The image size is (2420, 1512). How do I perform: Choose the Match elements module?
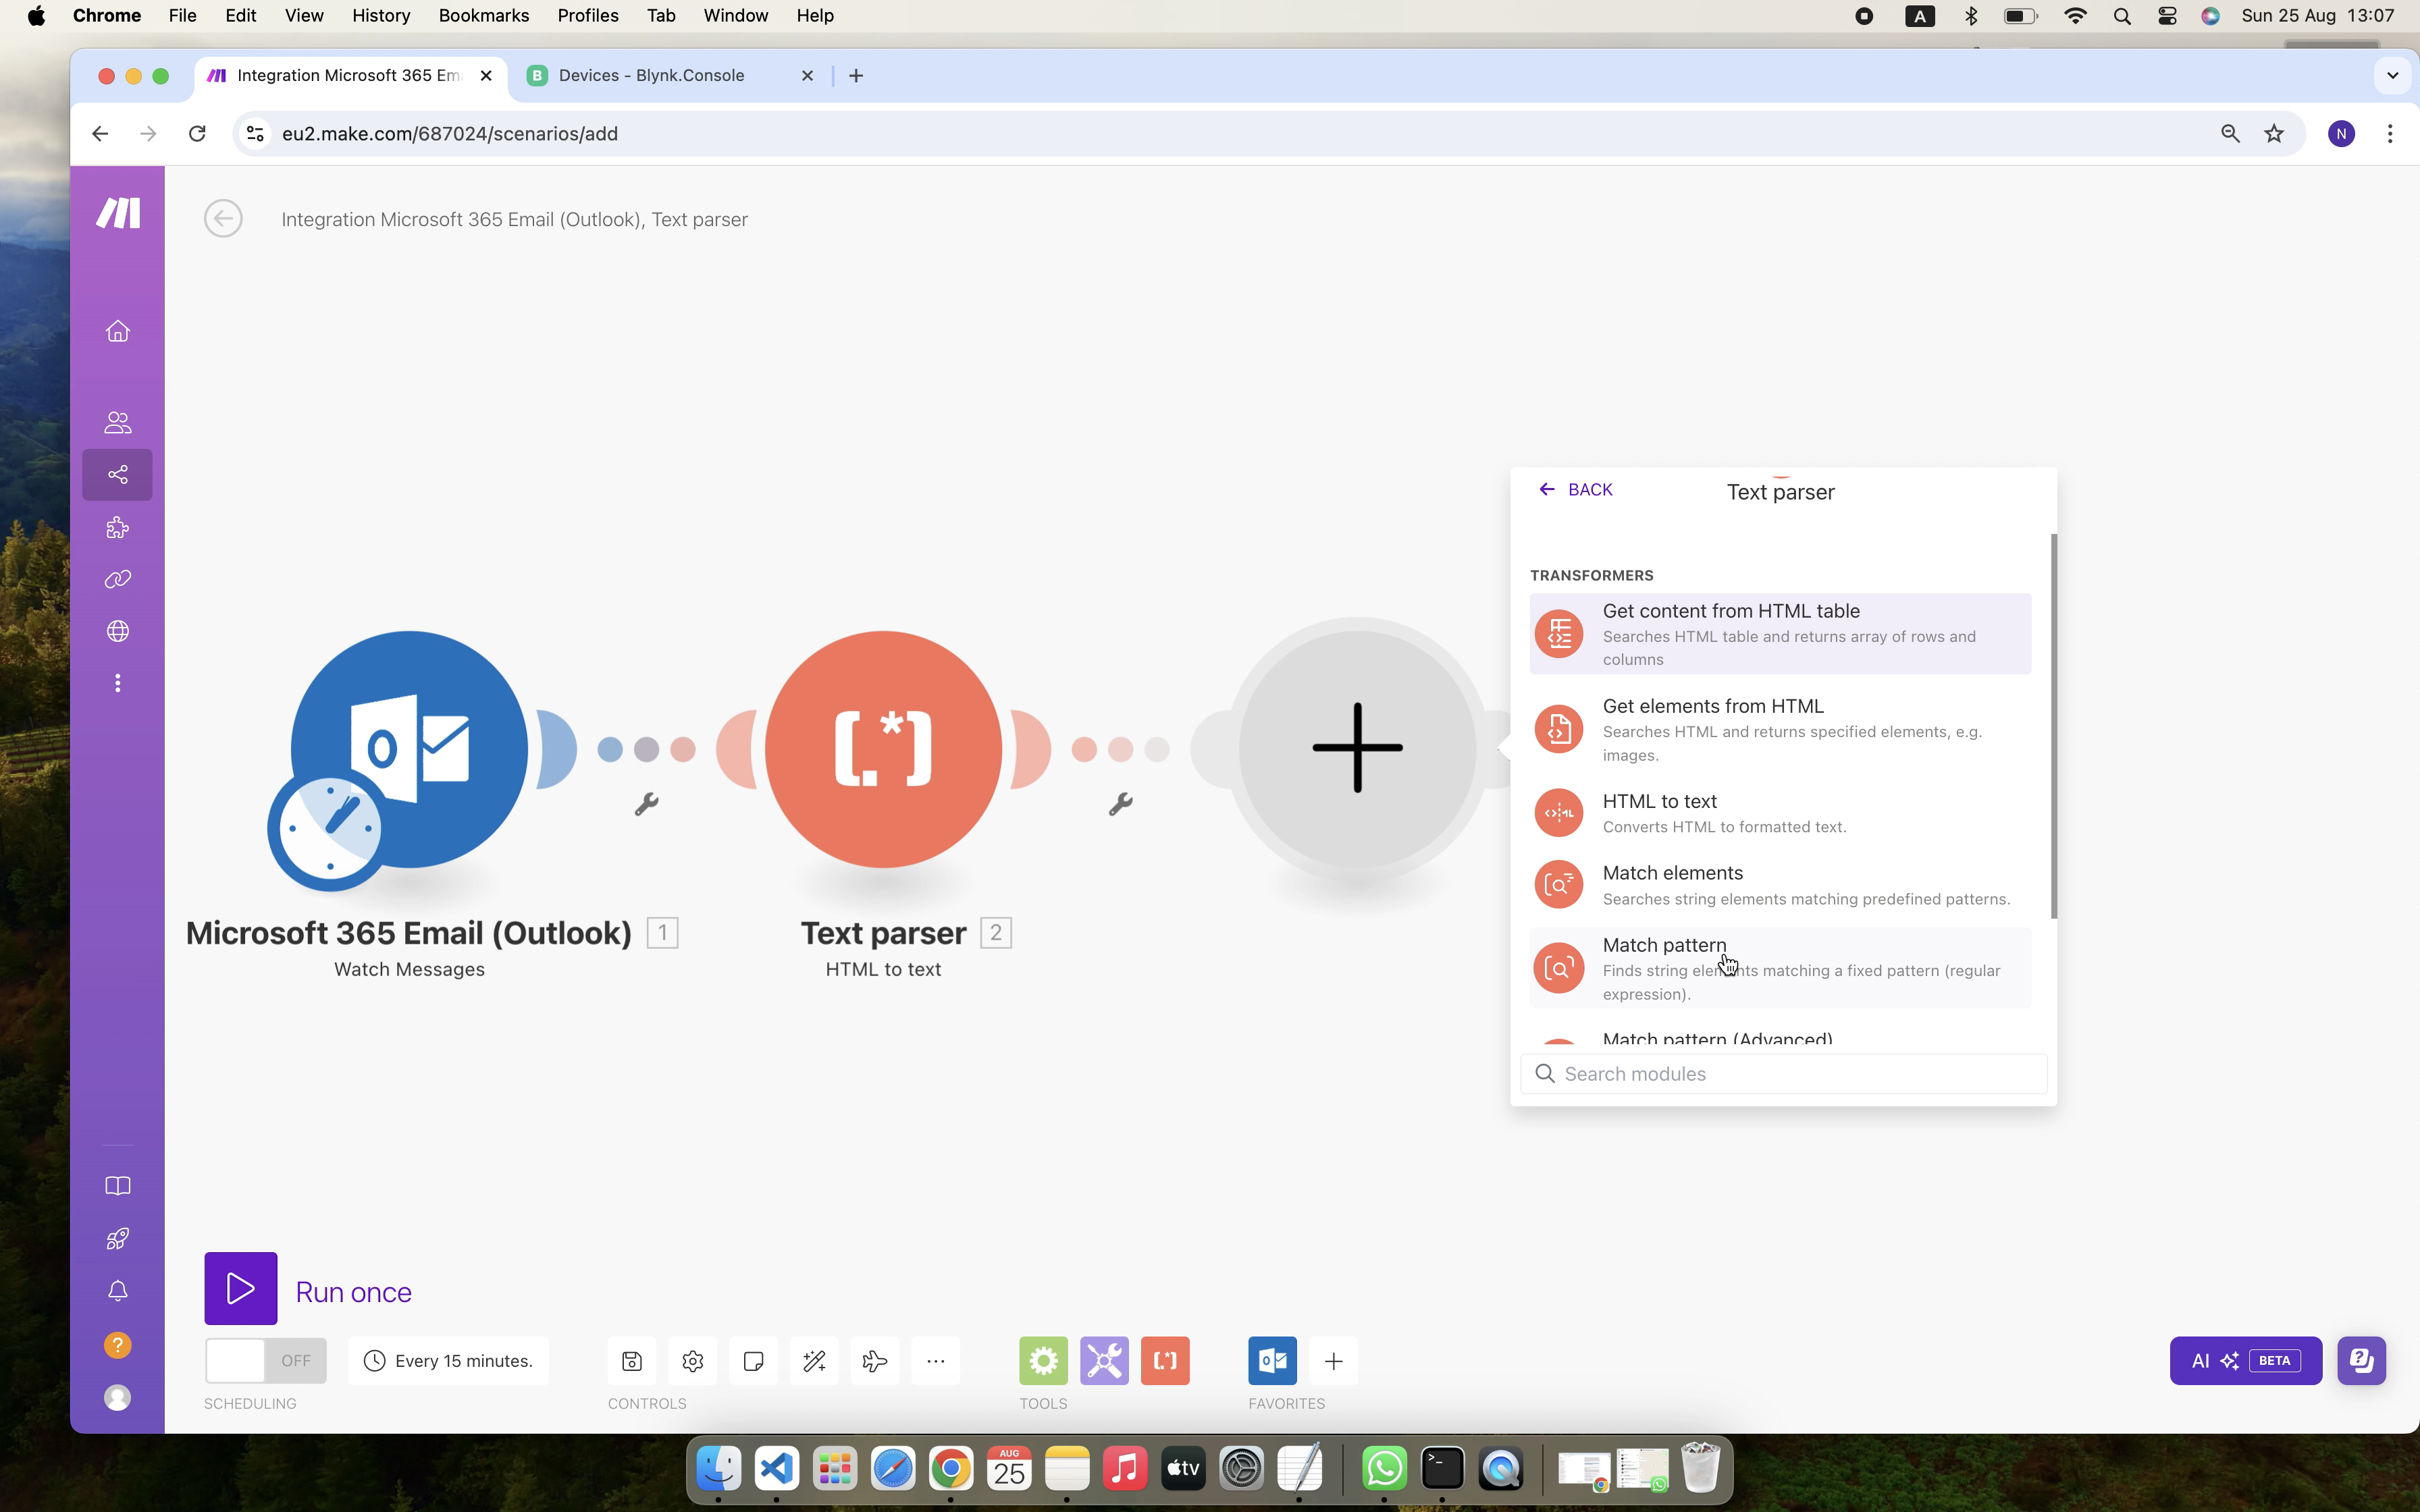click(1780, 885)
